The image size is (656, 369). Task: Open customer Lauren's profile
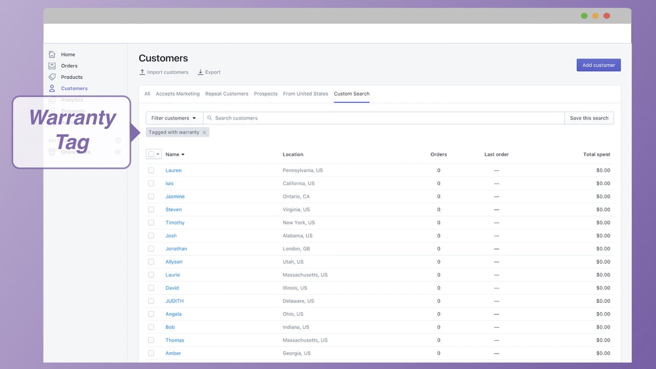(x=173, y=170)
